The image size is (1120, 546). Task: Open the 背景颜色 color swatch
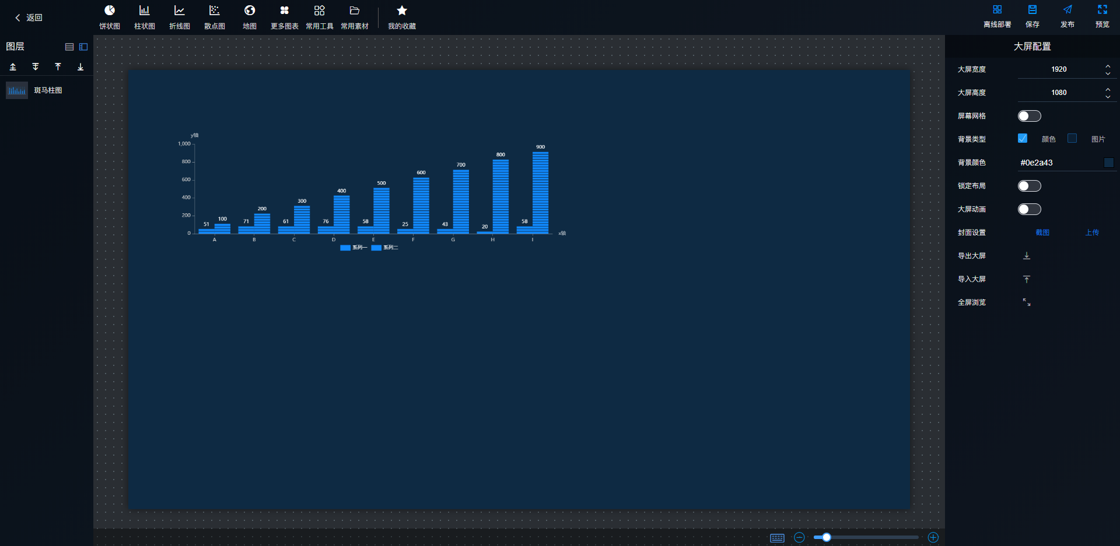1109,163
